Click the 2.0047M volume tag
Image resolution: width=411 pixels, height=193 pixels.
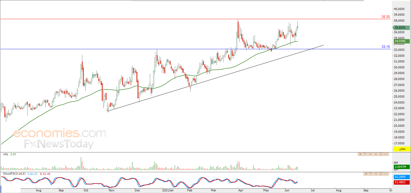point(402,167)
